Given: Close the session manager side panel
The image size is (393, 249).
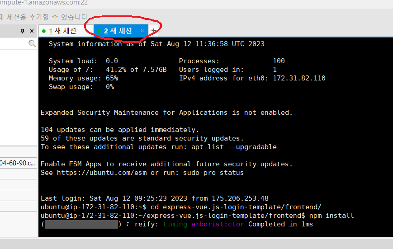Looking at the screenshot, I should click(32, 31).
